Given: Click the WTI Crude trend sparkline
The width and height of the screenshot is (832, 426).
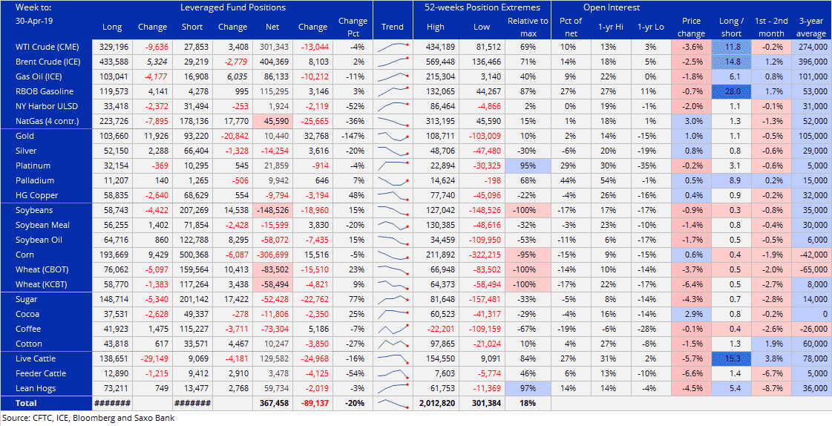Looking at the screenshot, I should tap(393, 47).
